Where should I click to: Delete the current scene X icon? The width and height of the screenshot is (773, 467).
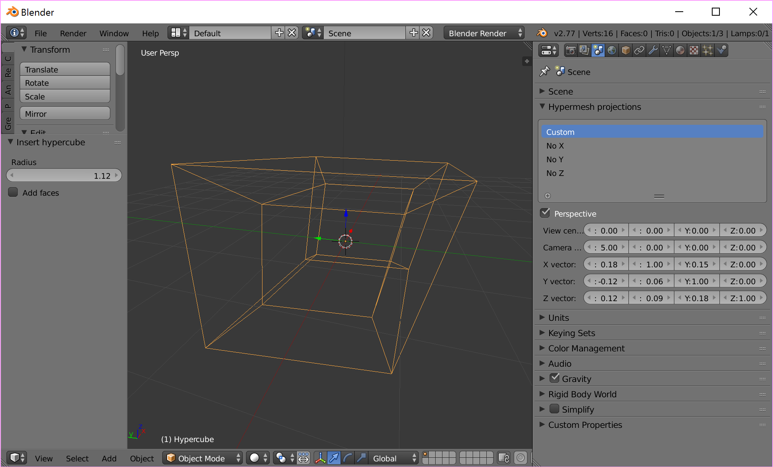(x=426, y=33)
